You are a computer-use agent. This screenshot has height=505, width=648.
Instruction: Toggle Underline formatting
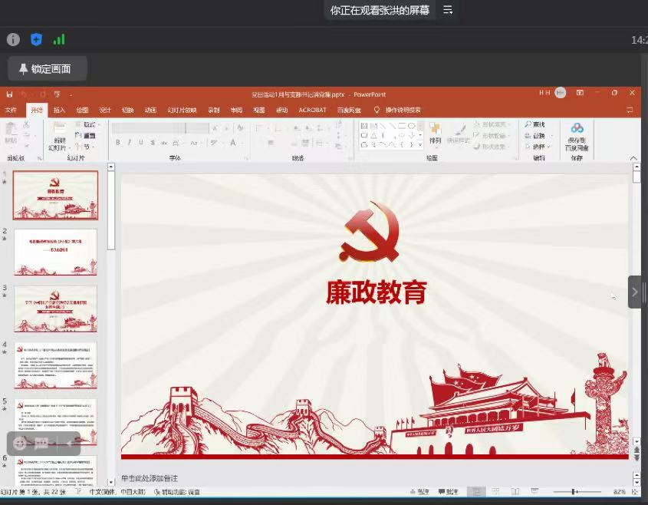click(141, 143)
